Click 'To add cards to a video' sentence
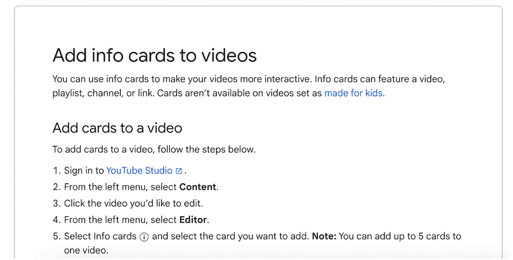 154,150
